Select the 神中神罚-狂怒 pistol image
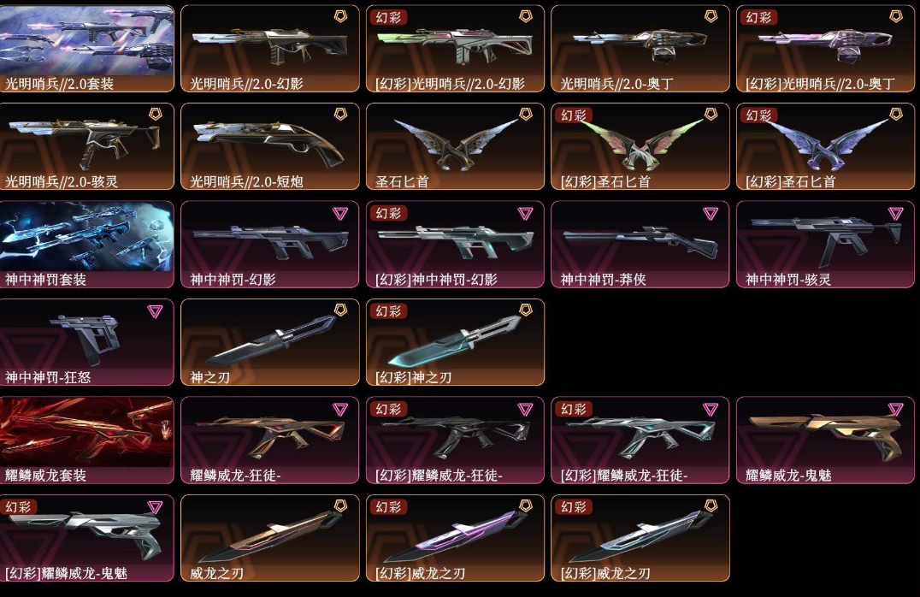The height and width of the screenshot is (597, 920). point(86,336)
